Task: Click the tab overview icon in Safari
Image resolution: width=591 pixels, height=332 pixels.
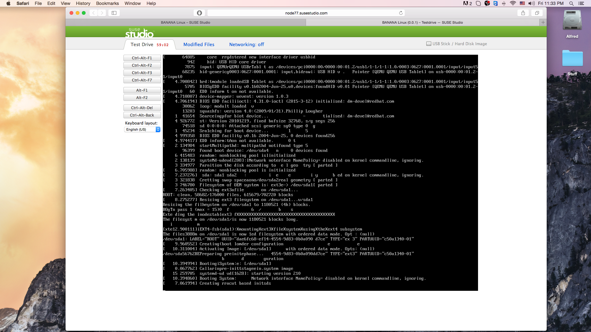Action: [x=537, y=13]
